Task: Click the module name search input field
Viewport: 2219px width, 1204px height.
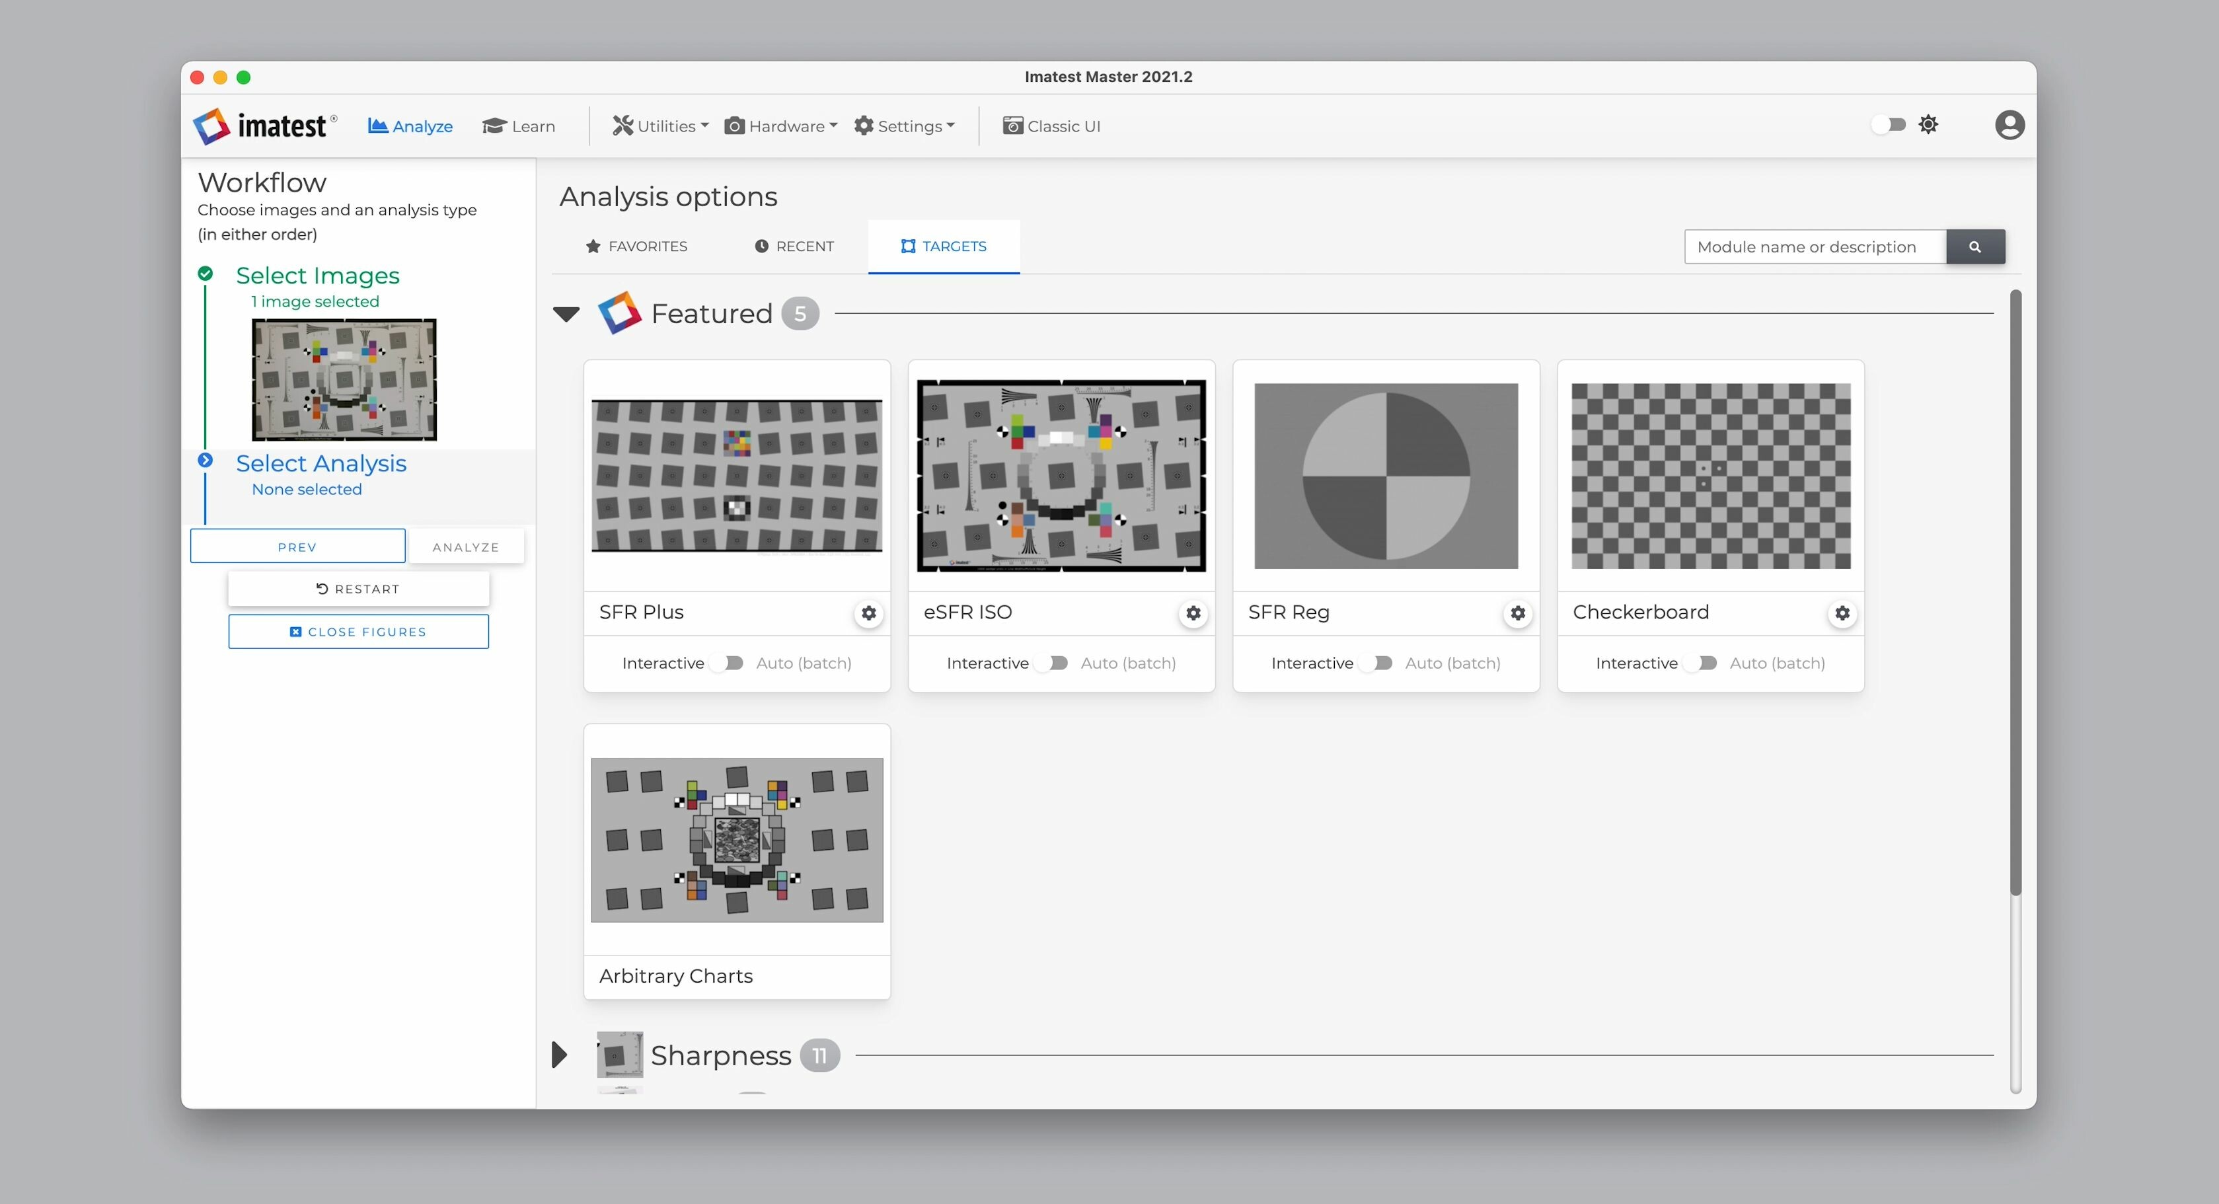Action: pos(1816,246)
